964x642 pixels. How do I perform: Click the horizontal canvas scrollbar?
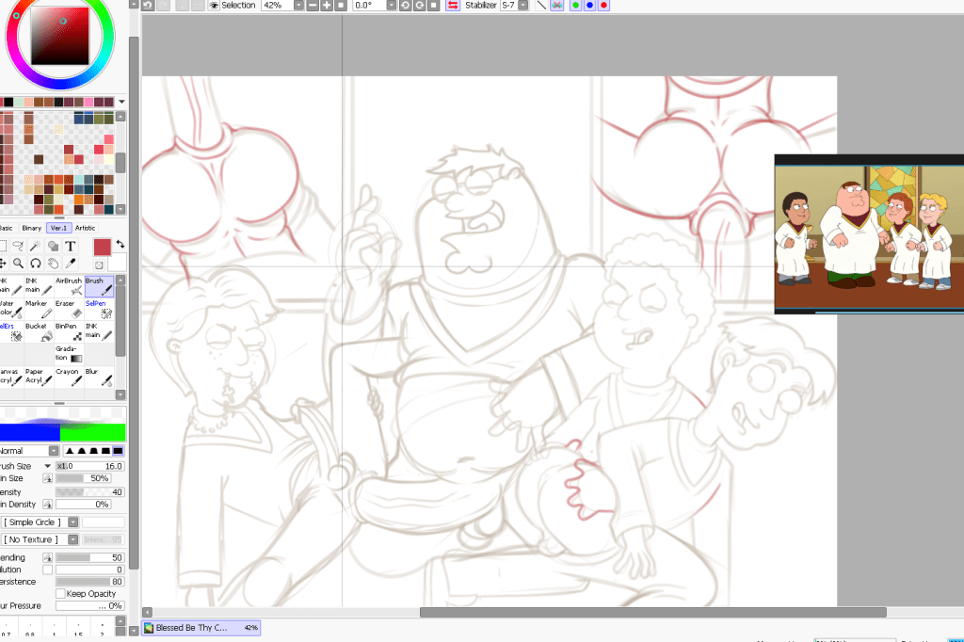pyautogui.click(x=652, y=613)
